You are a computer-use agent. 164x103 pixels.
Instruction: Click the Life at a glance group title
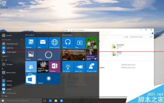(30, 35)
